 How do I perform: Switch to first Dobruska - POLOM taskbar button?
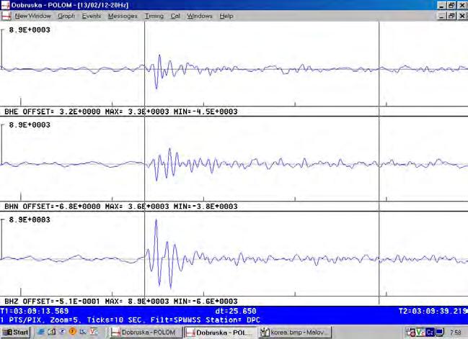(x=146, y=332)
